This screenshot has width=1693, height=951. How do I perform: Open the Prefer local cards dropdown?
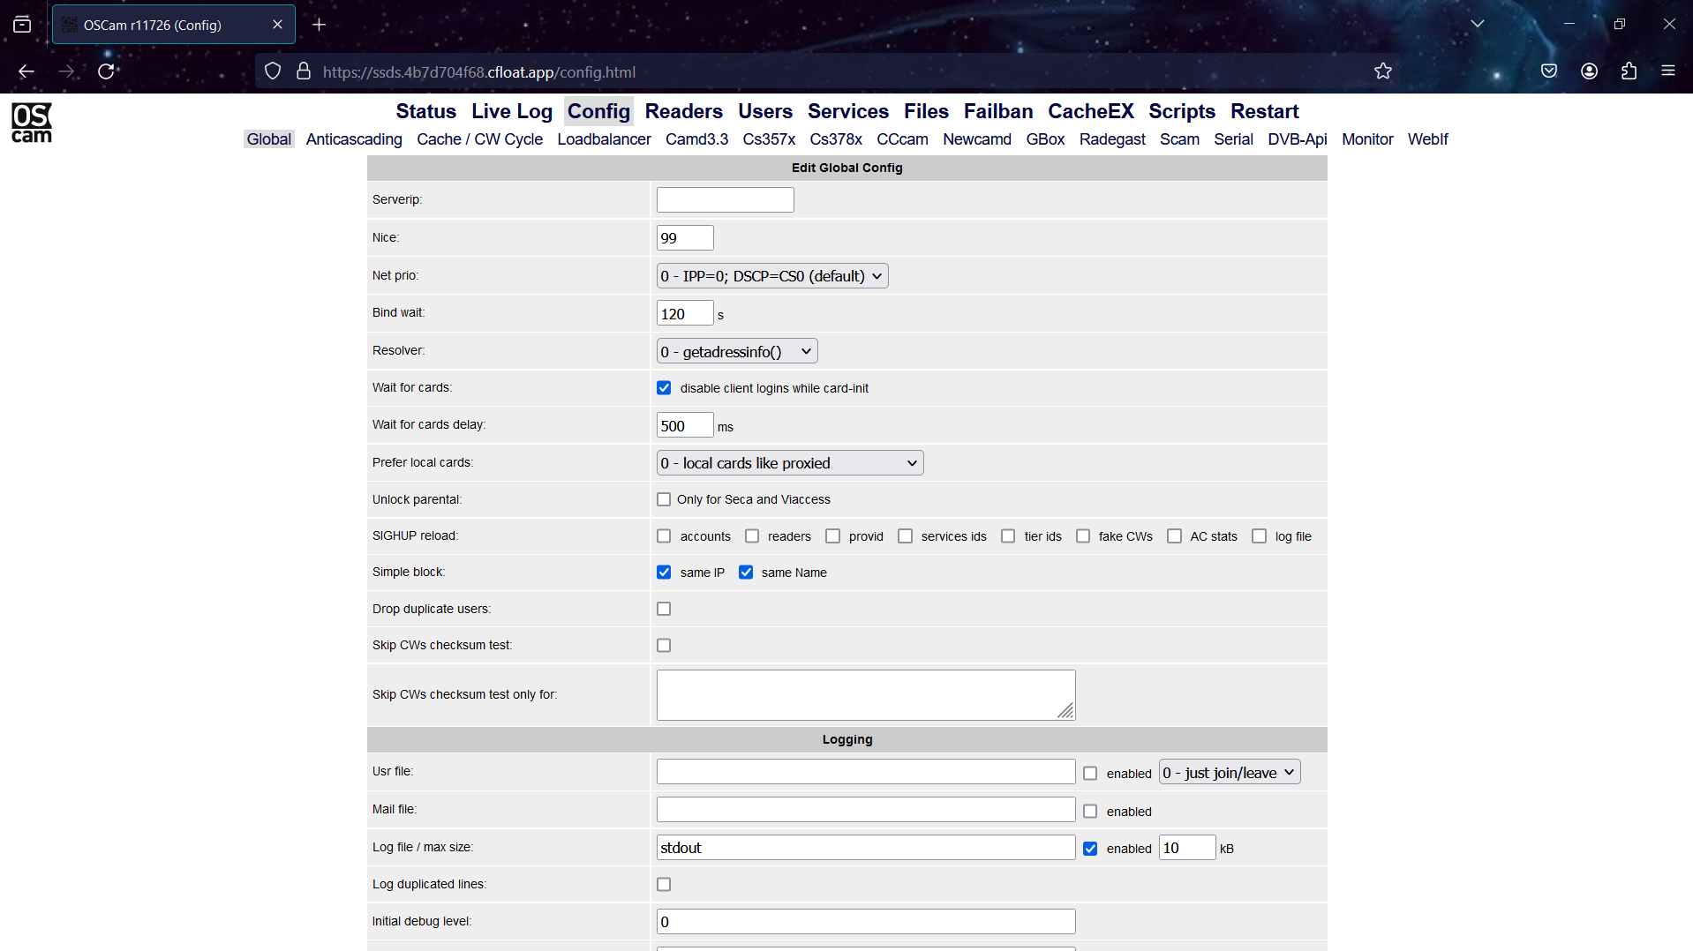790,463
